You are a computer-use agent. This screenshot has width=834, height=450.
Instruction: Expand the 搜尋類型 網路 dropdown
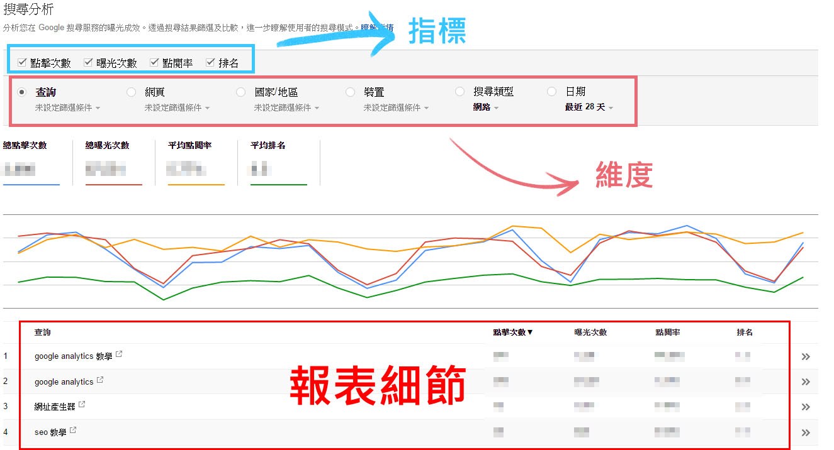point(487,107)
